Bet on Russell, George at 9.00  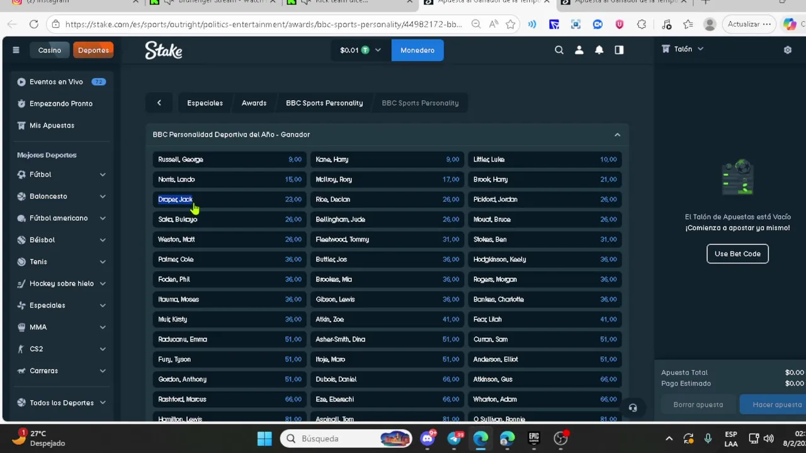[229, 160]
